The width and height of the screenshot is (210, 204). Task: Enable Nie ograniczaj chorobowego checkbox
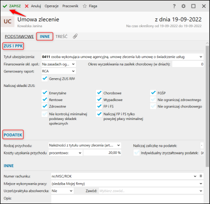coord(153,106)
